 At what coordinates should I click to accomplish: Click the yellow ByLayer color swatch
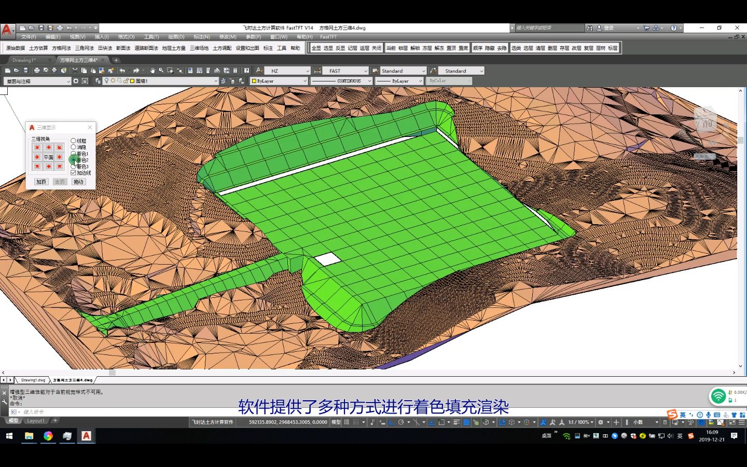coord(254,81)
